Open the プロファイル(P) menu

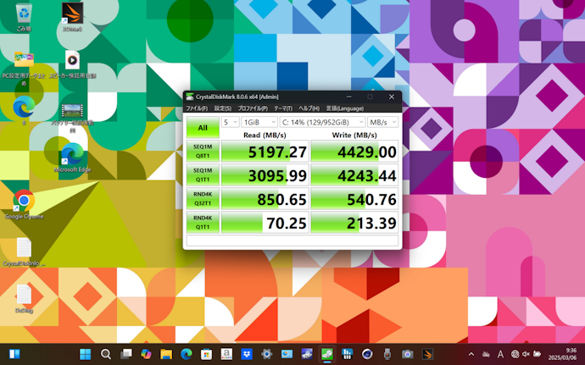(253, 108)
